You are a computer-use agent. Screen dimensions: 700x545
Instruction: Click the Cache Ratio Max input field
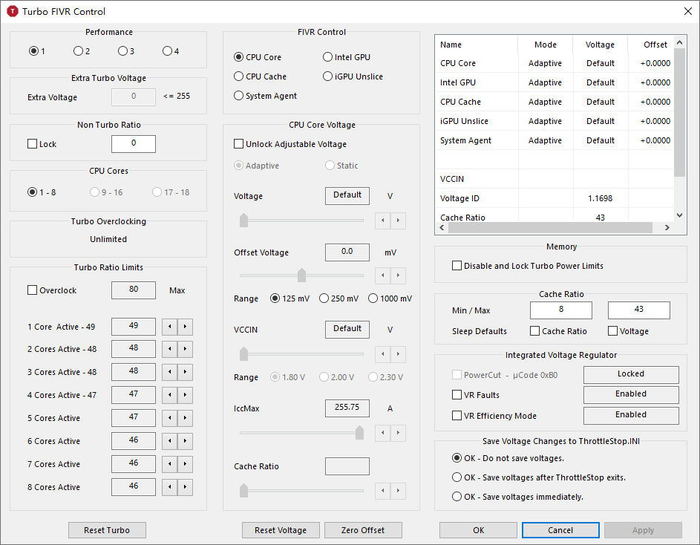pyautogui.click(x=638, y=310)
